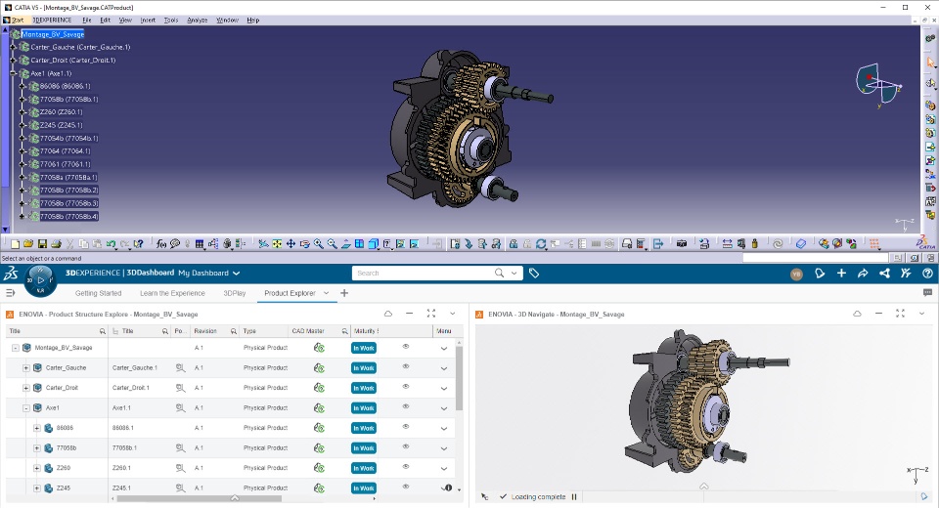Open the Analyze menu
939x508 pixels.
[x=197, y=20]
